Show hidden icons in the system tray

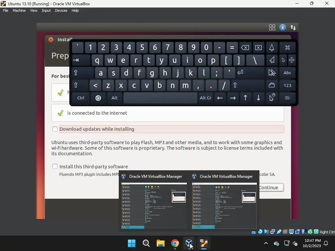[x=266, y=243]
